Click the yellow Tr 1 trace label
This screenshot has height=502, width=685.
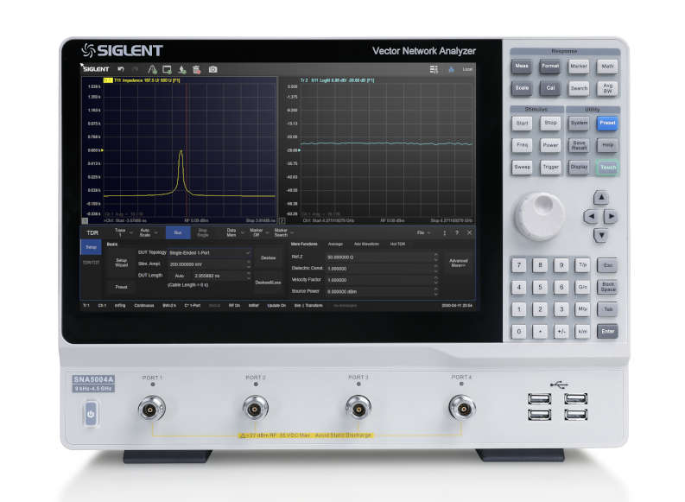107,80
